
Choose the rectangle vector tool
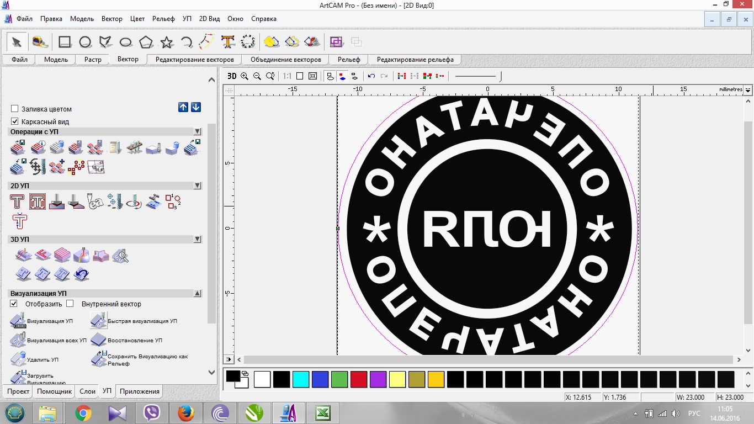65,42
